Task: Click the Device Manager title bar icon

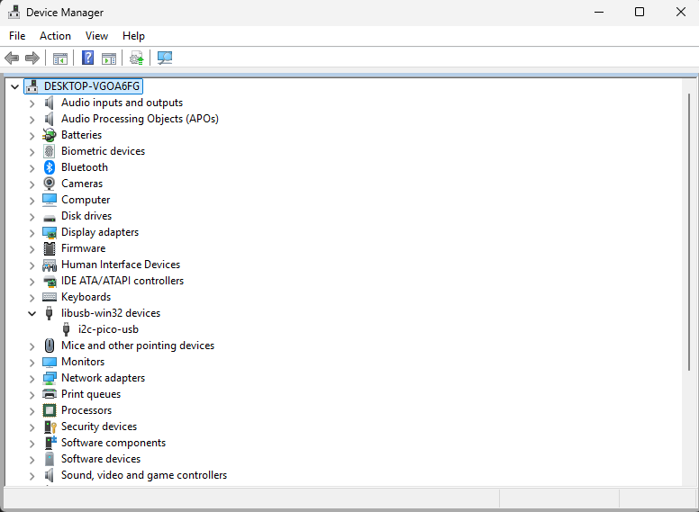Action: coord(14,12)
